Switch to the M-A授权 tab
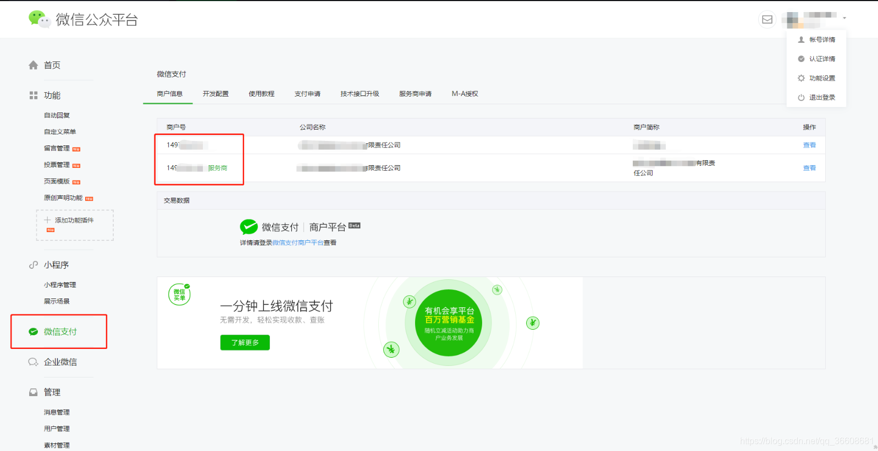The width and height of the screenshot is (878, 451). pos(465,94)
